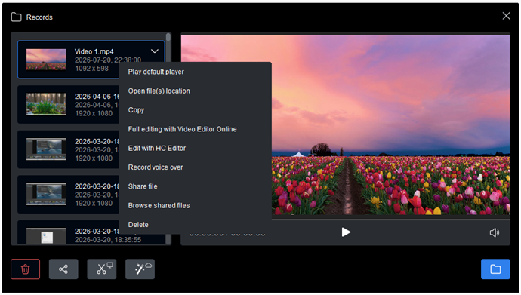
Task: Play the video preview
Action: pyautogui.click(x=346, y=232)
